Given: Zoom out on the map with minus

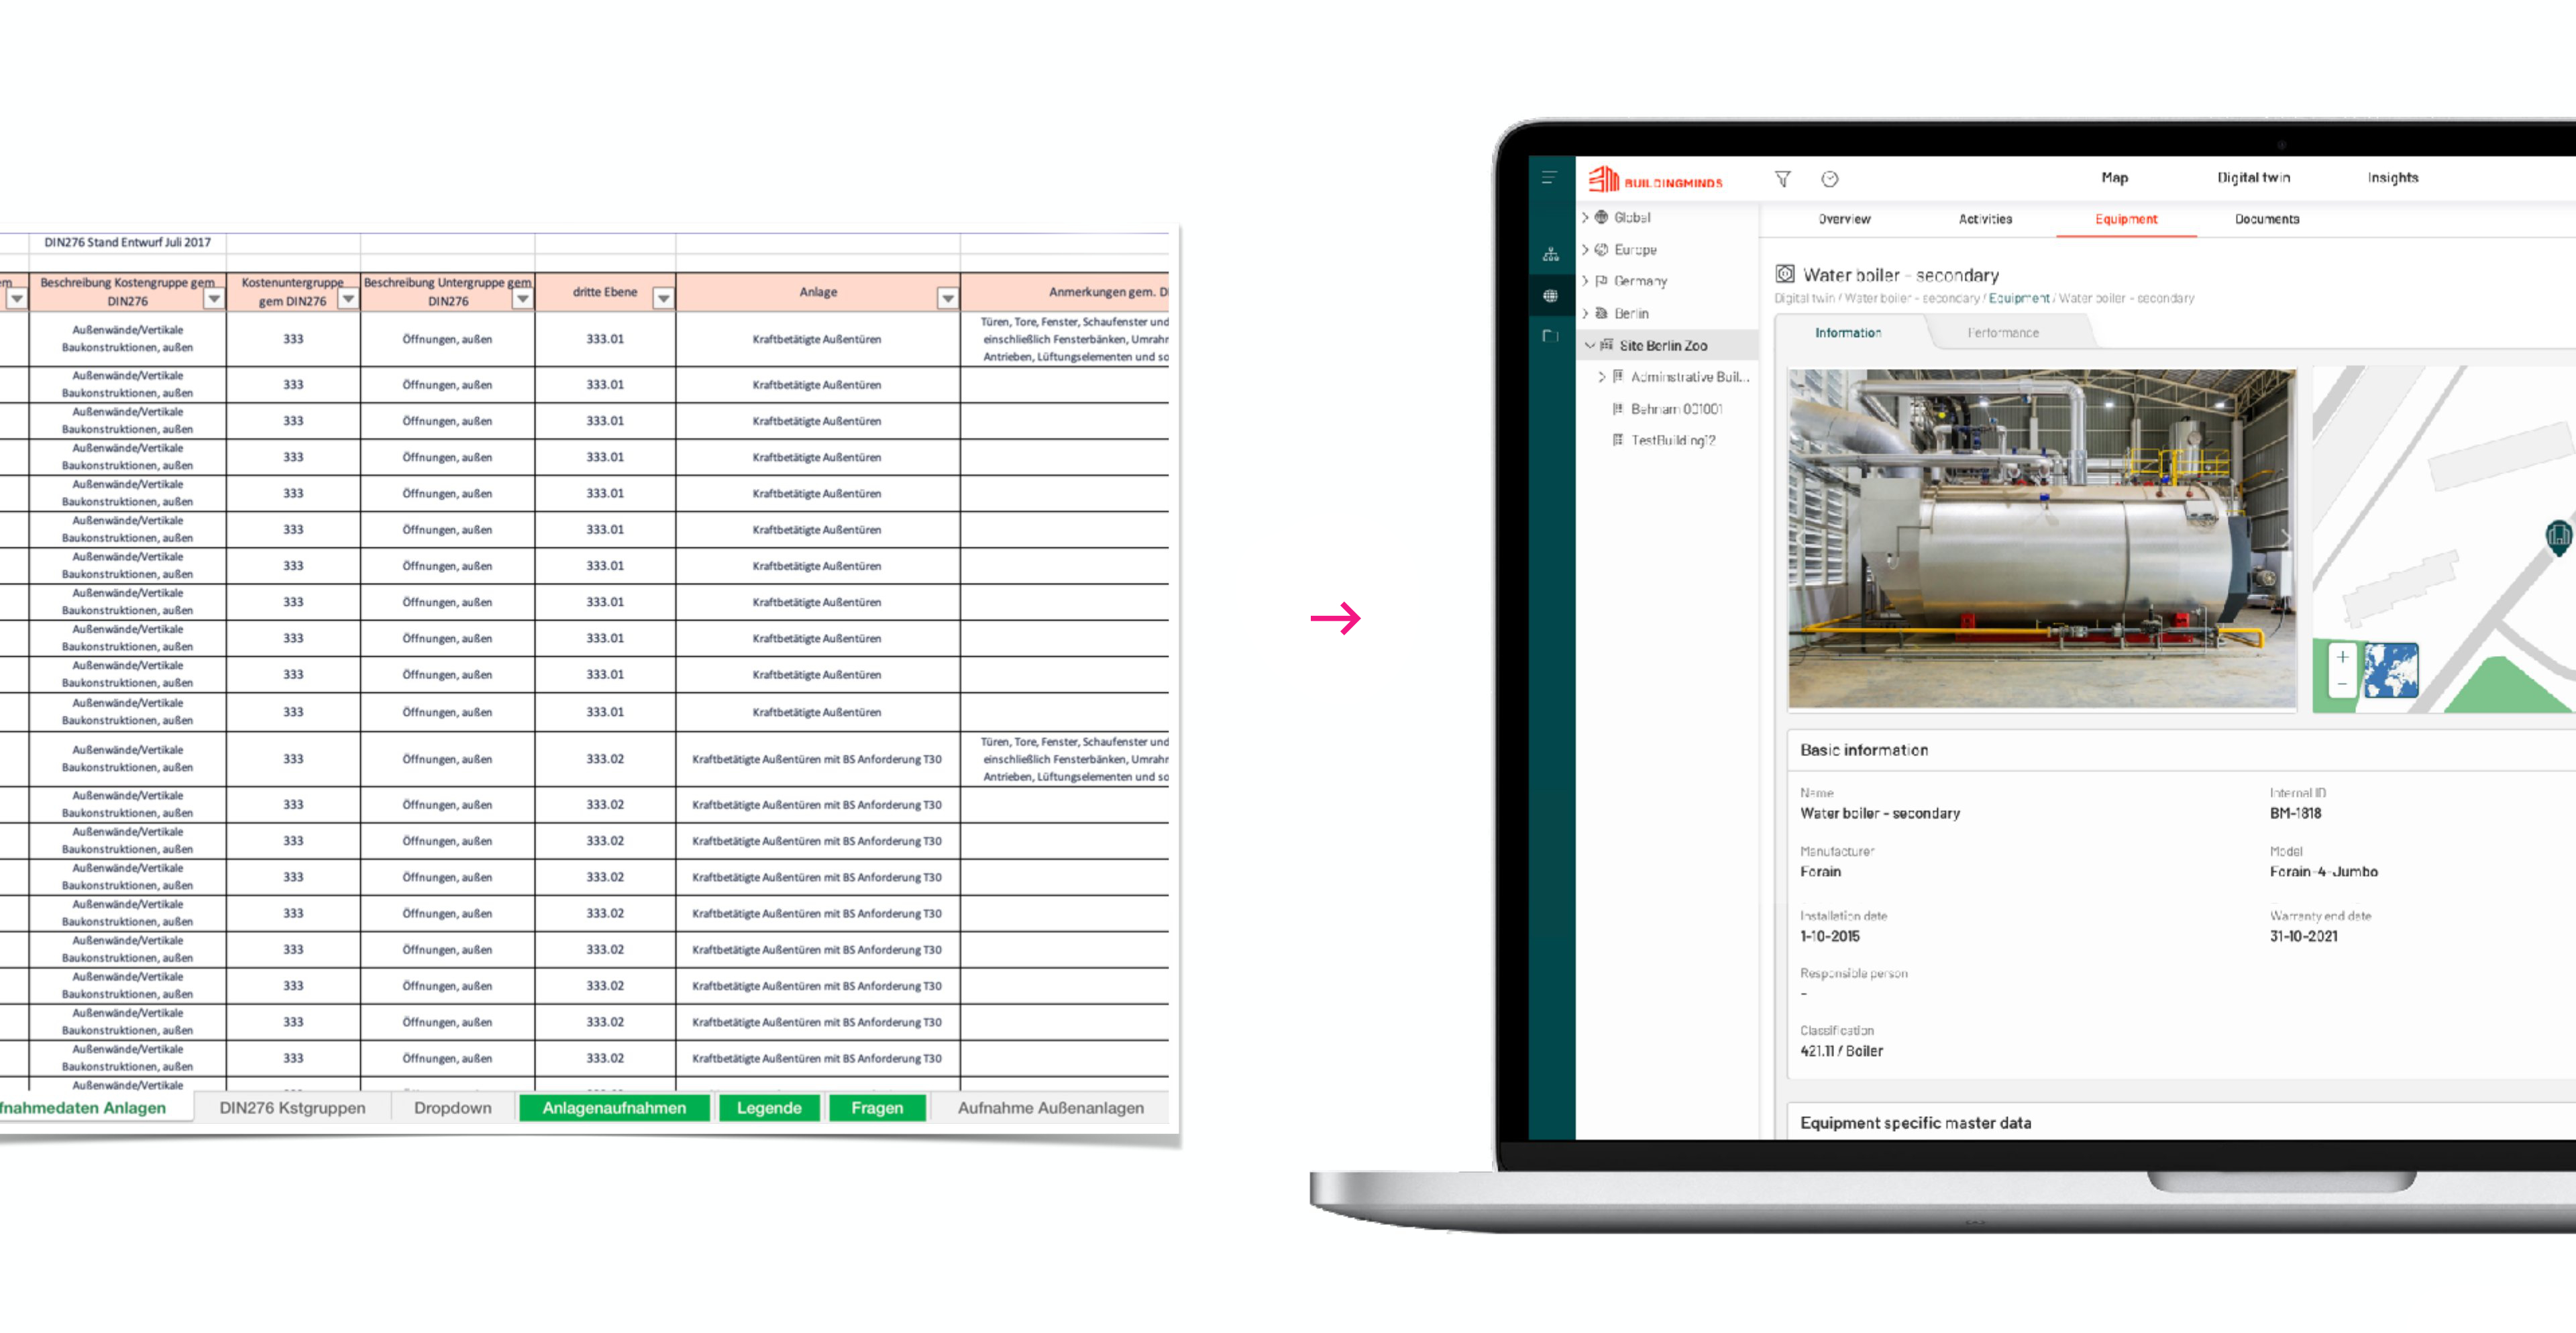Looking at the screenshot, I should [2342, 684].
